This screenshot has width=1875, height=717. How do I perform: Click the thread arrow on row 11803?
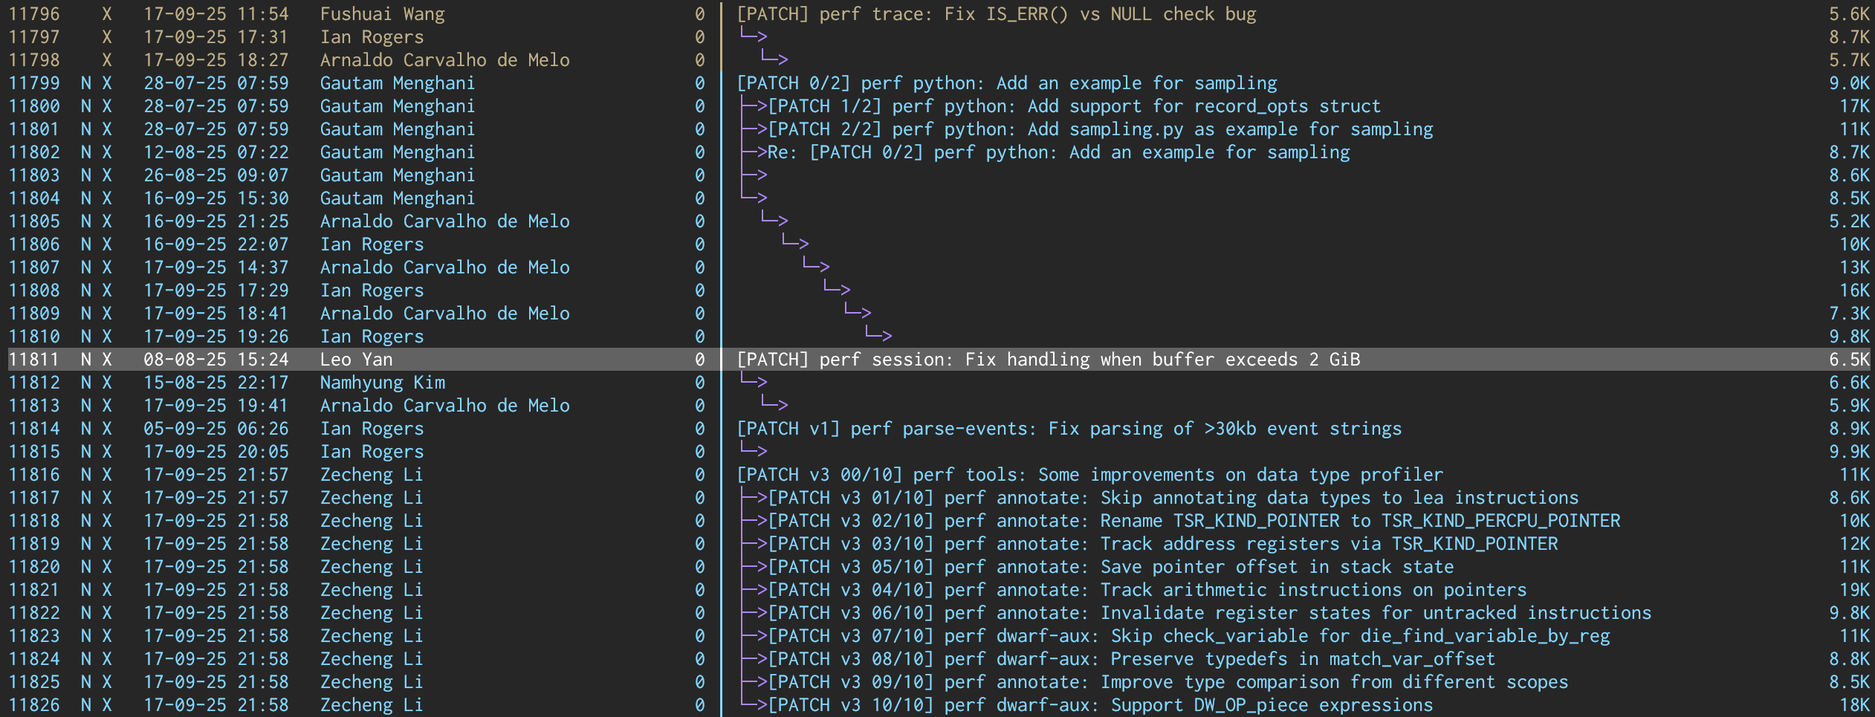click(x=754, y=175)
